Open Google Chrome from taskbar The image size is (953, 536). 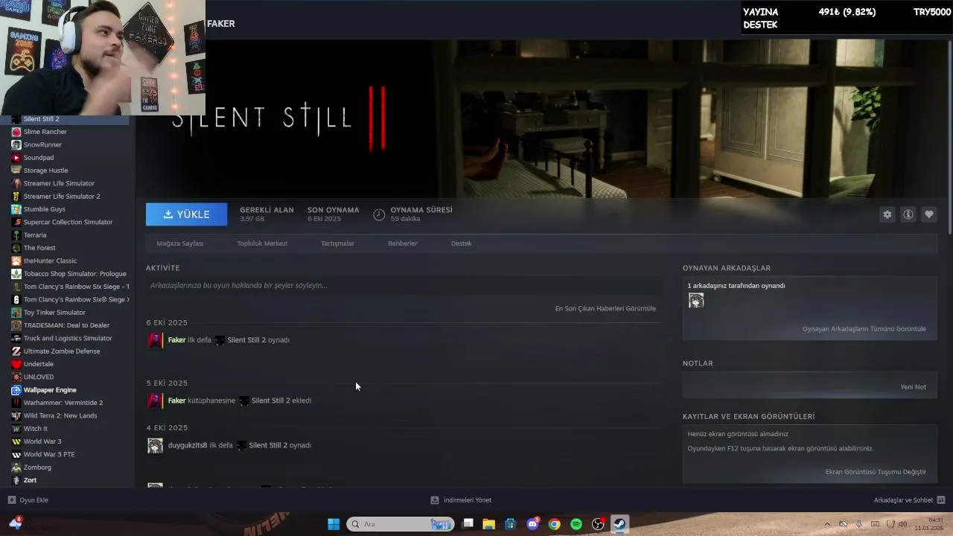(554, 524)
